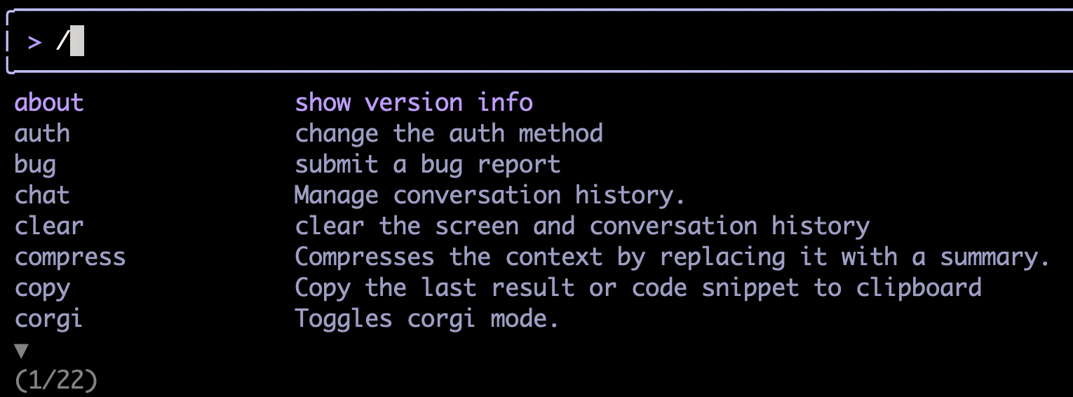Choose the copy command
Image resolution: width=1073 pixels, height=397 pixels.
(42, 288)
